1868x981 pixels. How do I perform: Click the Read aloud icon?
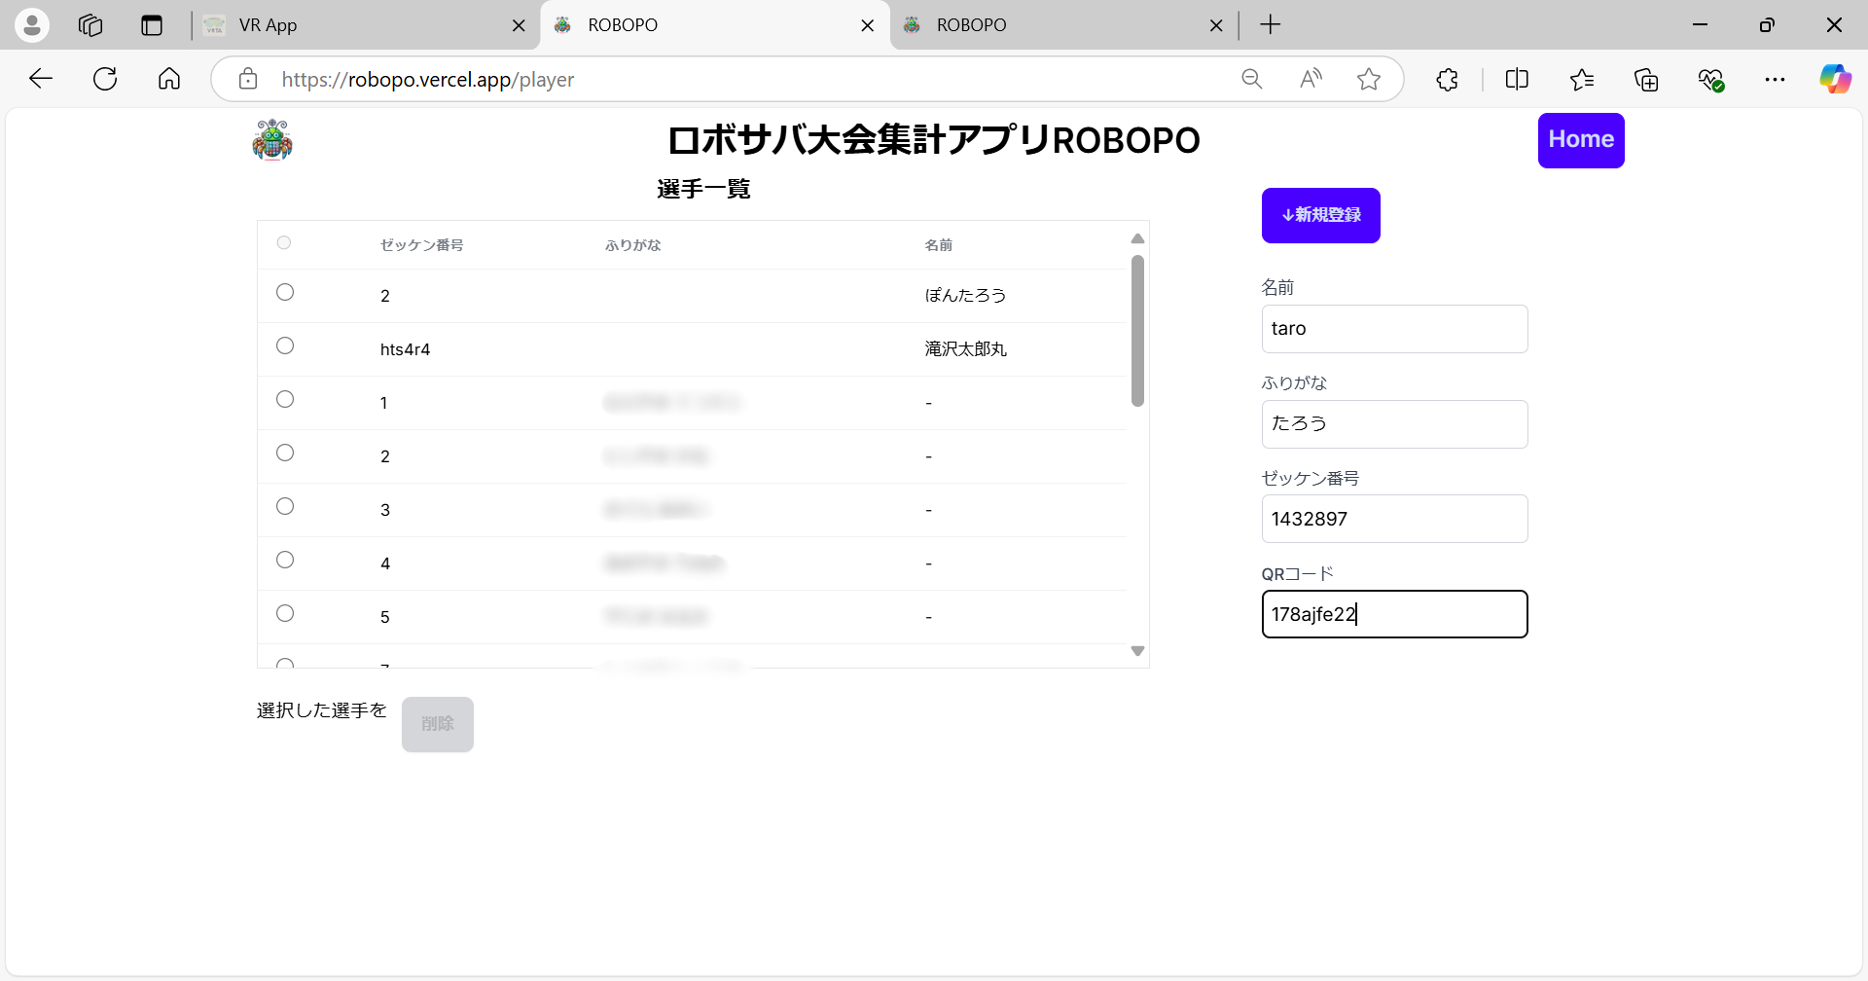(1311, 80)
